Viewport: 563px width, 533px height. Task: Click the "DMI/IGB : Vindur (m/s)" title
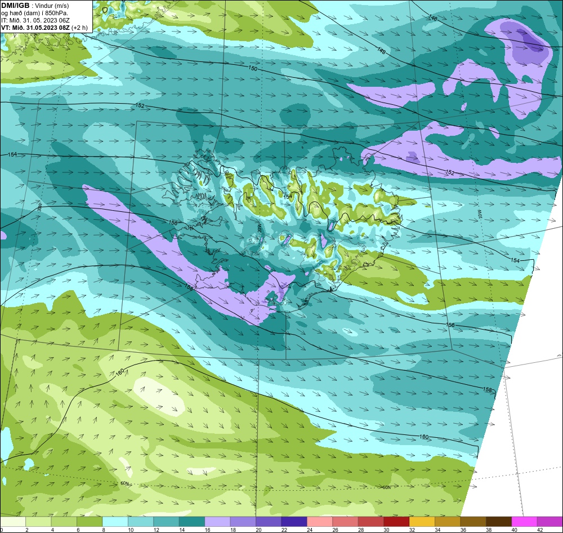pyautogui.click(x=35, y=6)
